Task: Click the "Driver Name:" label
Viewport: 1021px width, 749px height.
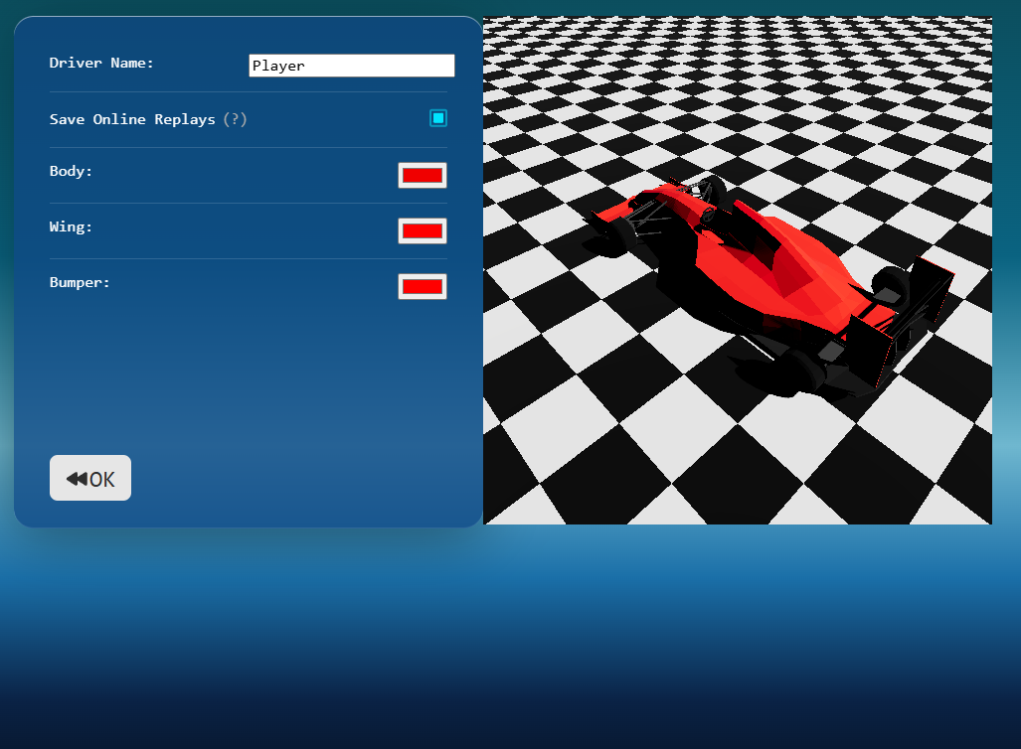Action: tap(101, 64)
